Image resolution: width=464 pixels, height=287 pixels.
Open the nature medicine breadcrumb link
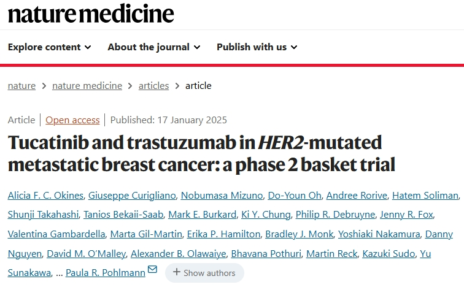[87, 86]
